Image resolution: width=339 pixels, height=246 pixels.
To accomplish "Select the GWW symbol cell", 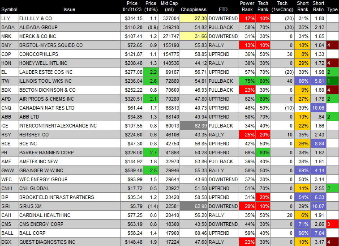I will [x=9, y=170].
